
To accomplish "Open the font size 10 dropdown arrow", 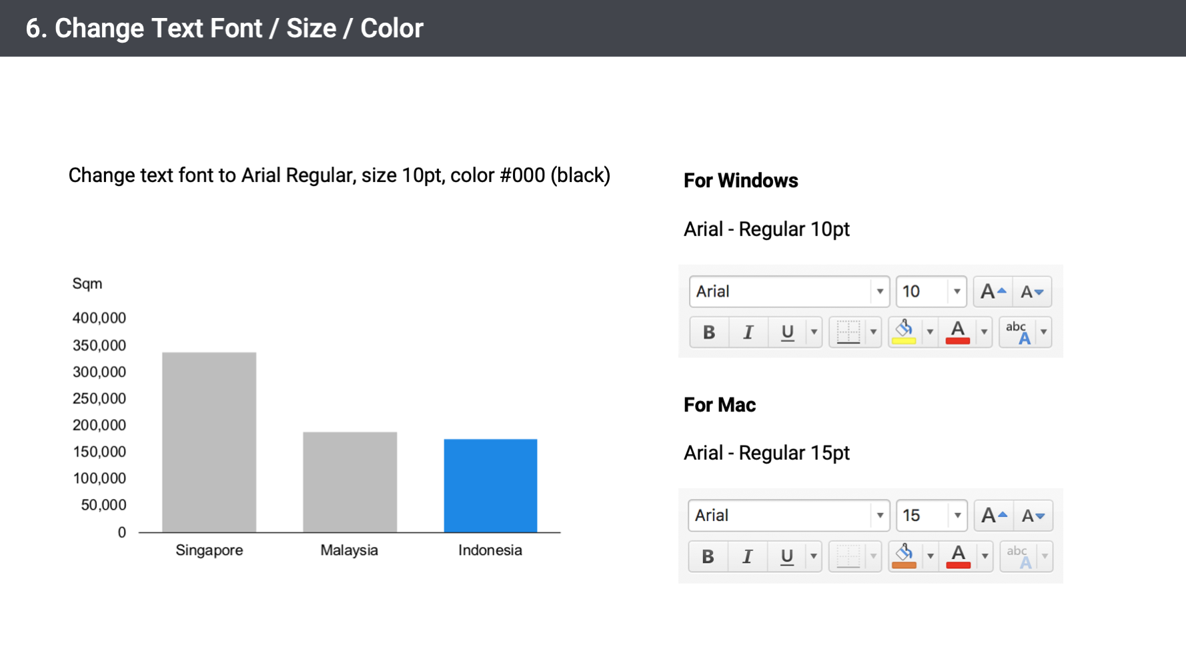I will (x=957, y=291).
